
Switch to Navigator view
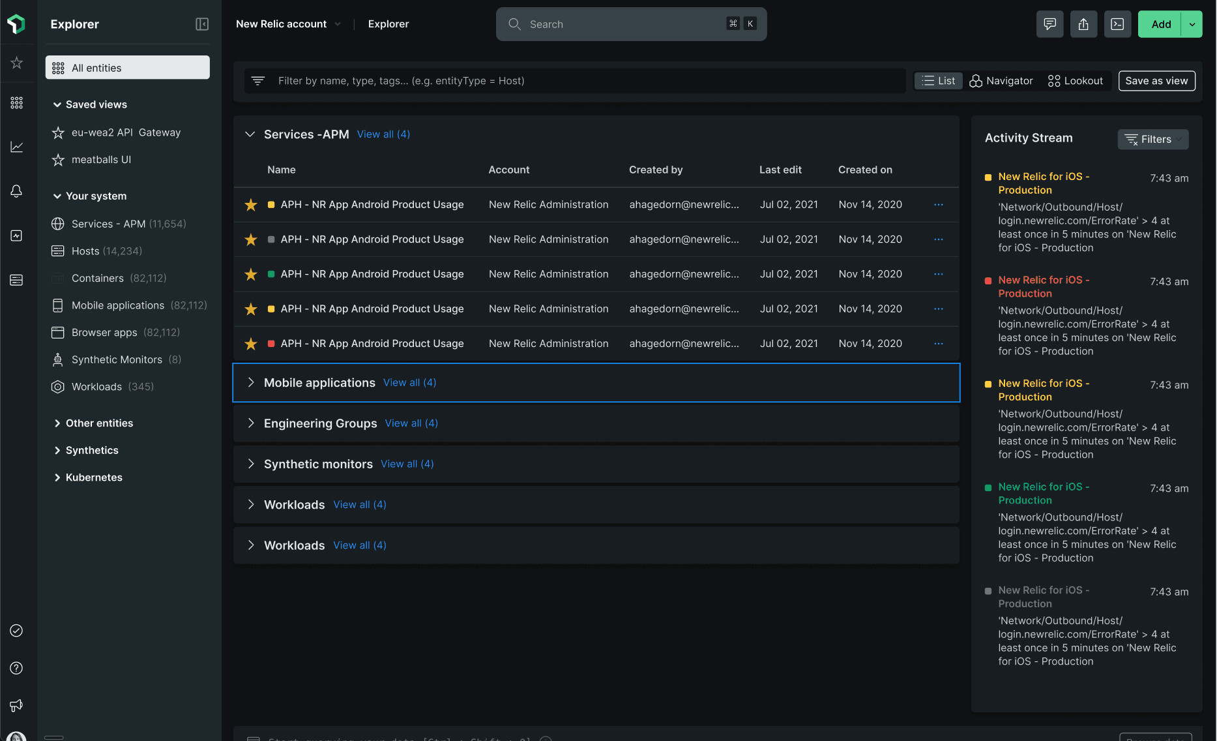click(1001, 81)
